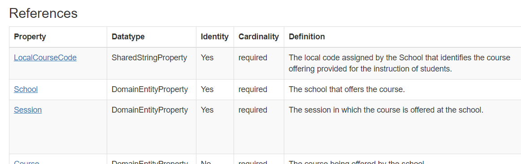Click the required cardinality in Session row

252,109
